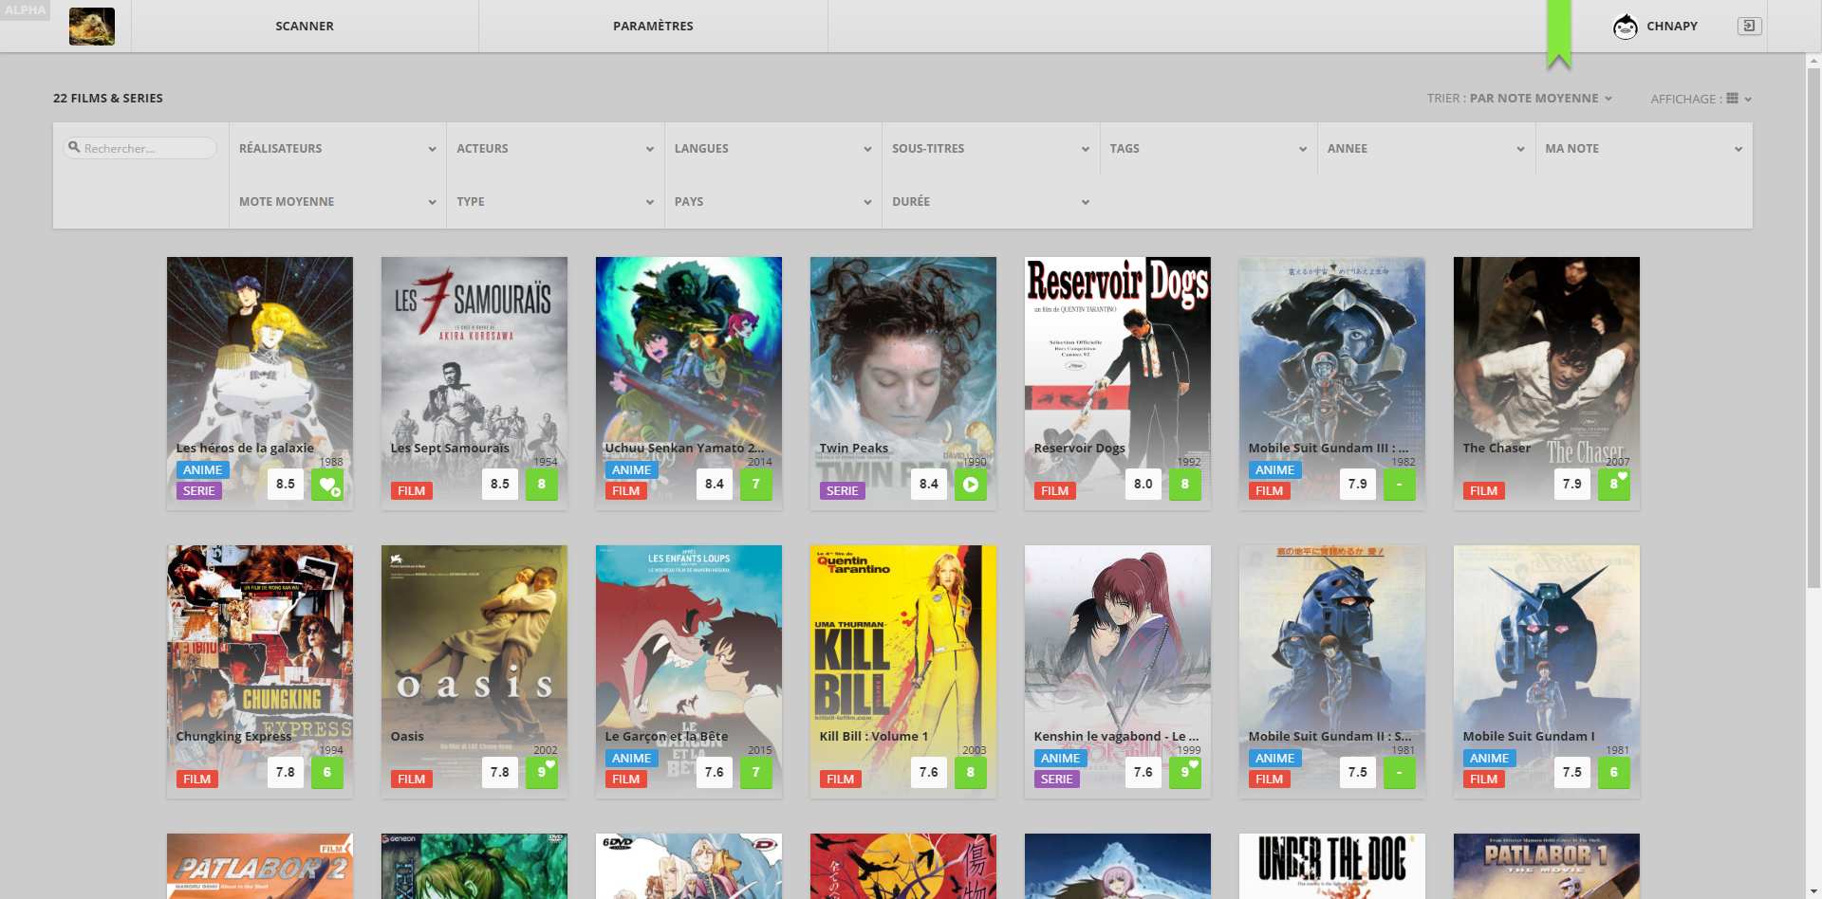Image resolution: width=1822 pixels, height=899 pixels.
Task: Click the magnifier icon in the search box
Action: click(x=74, y=148)
